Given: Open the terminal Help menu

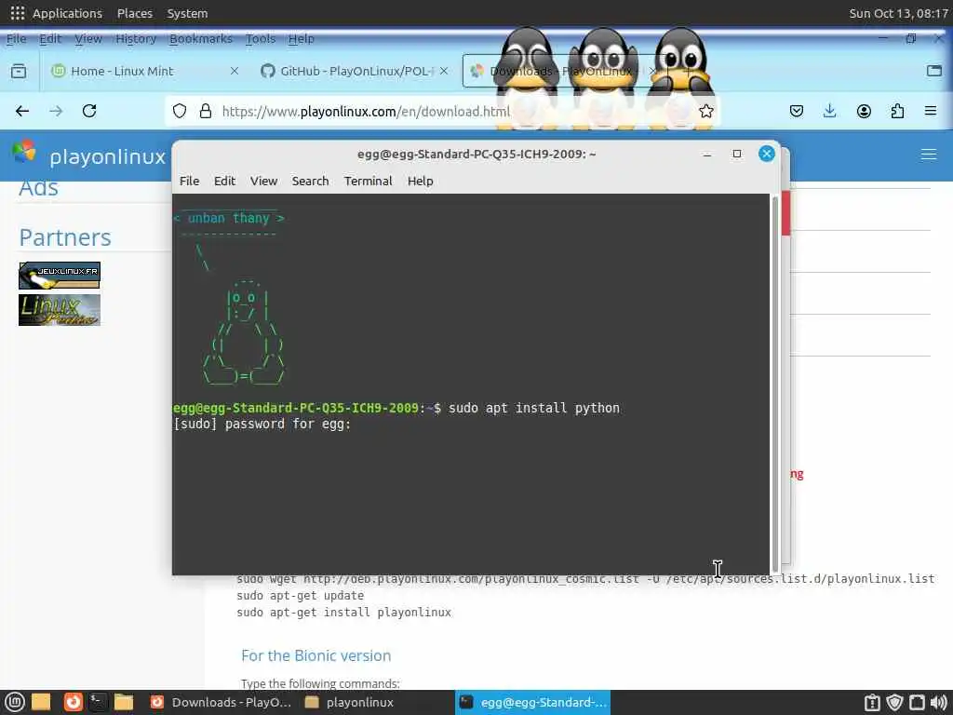Looking at the screenshot, I should pos(420,181).
